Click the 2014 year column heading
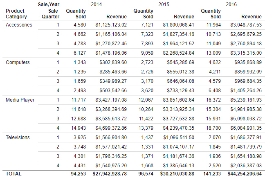The image size is (265, 184). tap(97, 4)
